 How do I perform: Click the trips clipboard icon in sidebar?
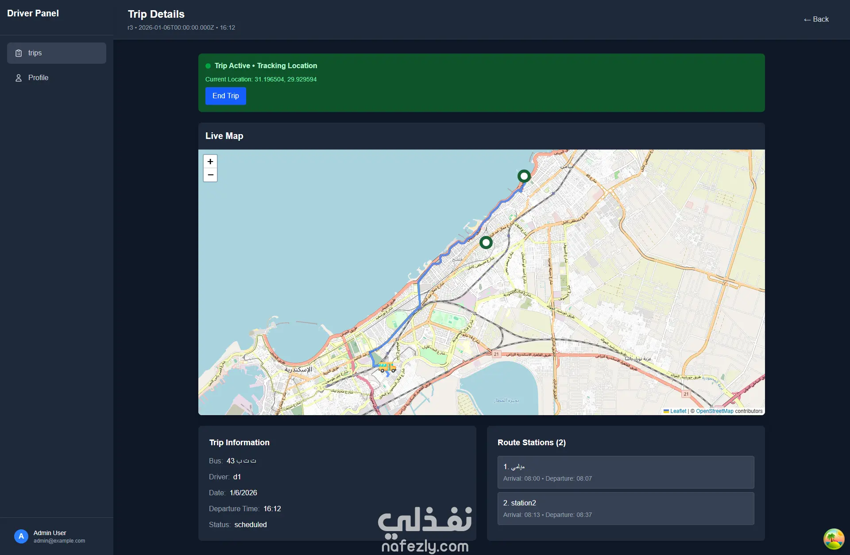19,53
